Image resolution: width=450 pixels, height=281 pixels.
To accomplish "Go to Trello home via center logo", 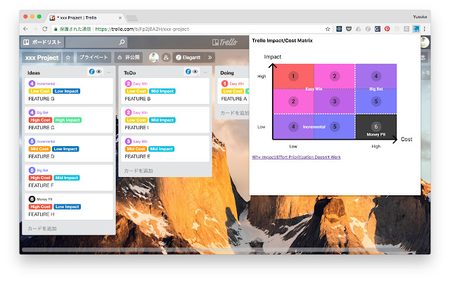I will [x=225, y=42].
